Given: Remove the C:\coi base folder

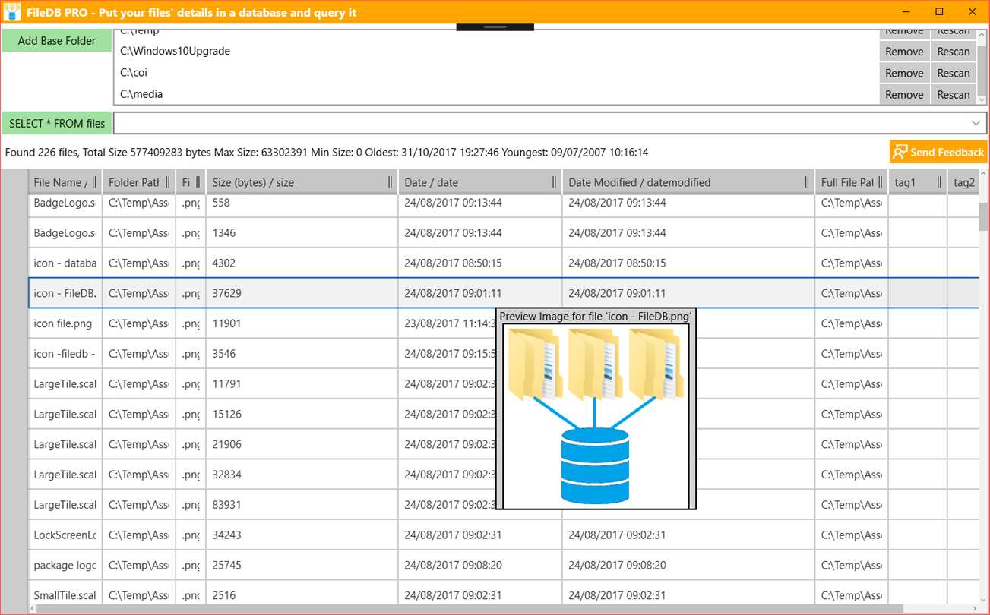Looking at the screenshot, I should [x=904, y=73].
